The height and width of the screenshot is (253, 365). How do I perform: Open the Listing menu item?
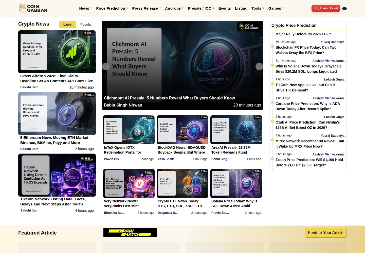click(x=241, y=8)
